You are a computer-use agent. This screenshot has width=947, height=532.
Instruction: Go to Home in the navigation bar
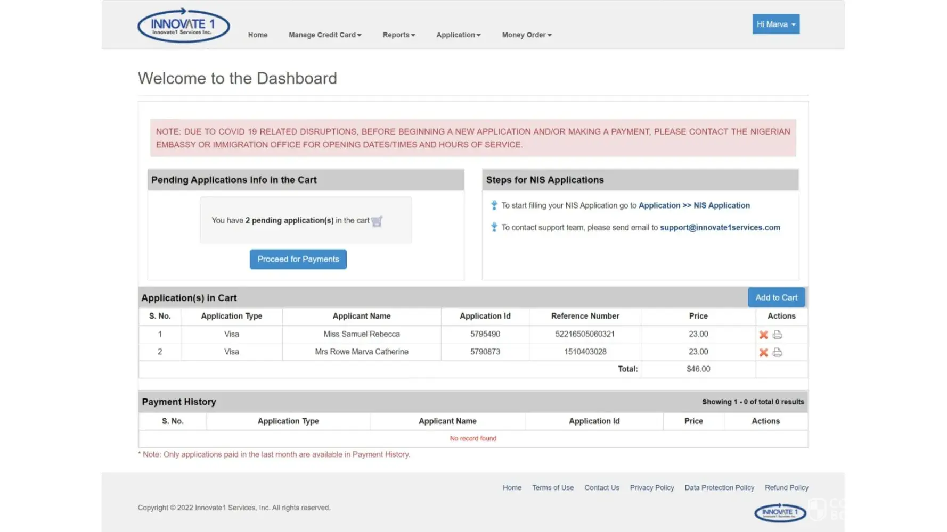[258, 35]
